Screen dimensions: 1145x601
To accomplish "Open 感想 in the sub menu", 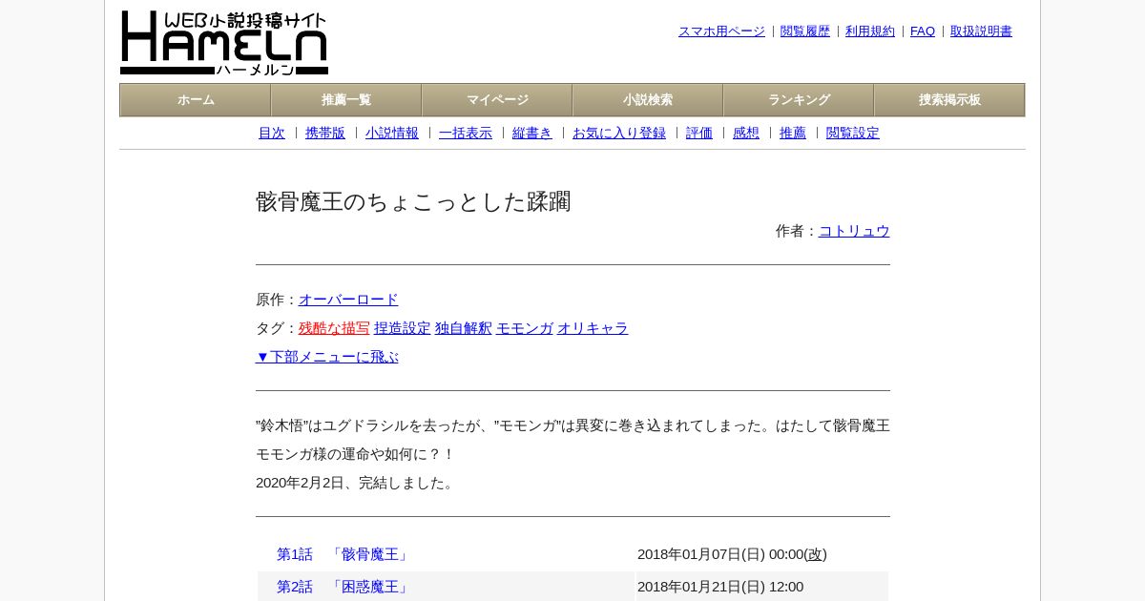I will point(746,134).
